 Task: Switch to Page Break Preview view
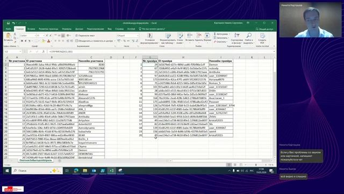click(241, 165)
